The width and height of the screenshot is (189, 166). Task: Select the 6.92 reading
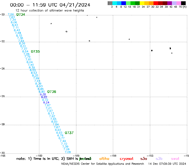point(58,130)
